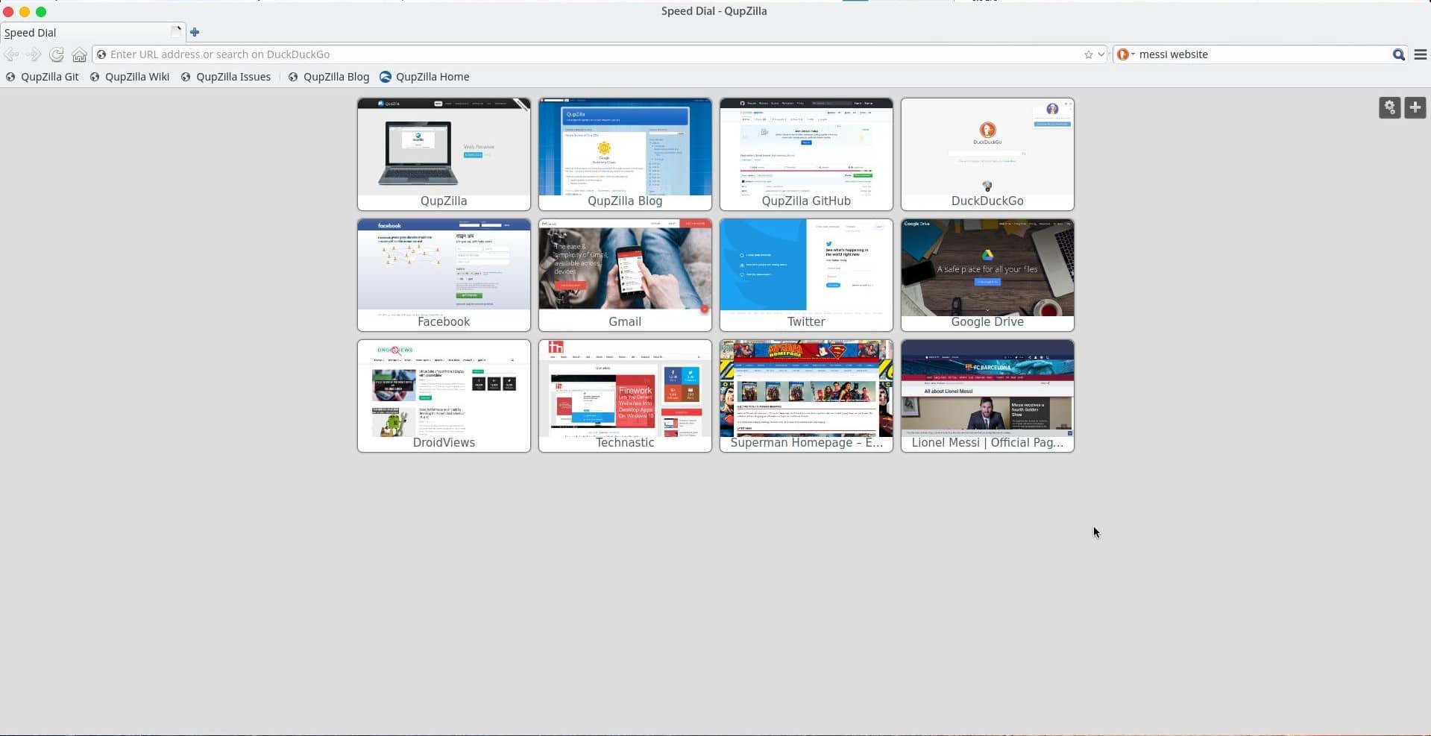Open the QupZilla Home bookmark
The height and width of the screenshot is (736, 1431).
pyautogui.click(x=424, y=77)
